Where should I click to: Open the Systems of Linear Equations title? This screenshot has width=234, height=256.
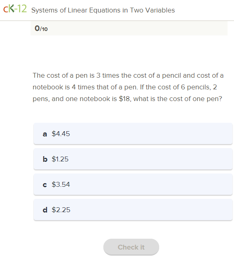point(103,10)
